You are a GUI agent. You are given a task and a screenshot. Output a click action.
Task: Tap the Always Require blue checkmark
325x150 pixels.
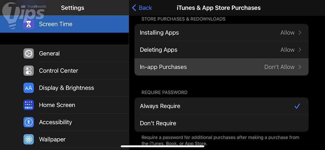[297, 106]
